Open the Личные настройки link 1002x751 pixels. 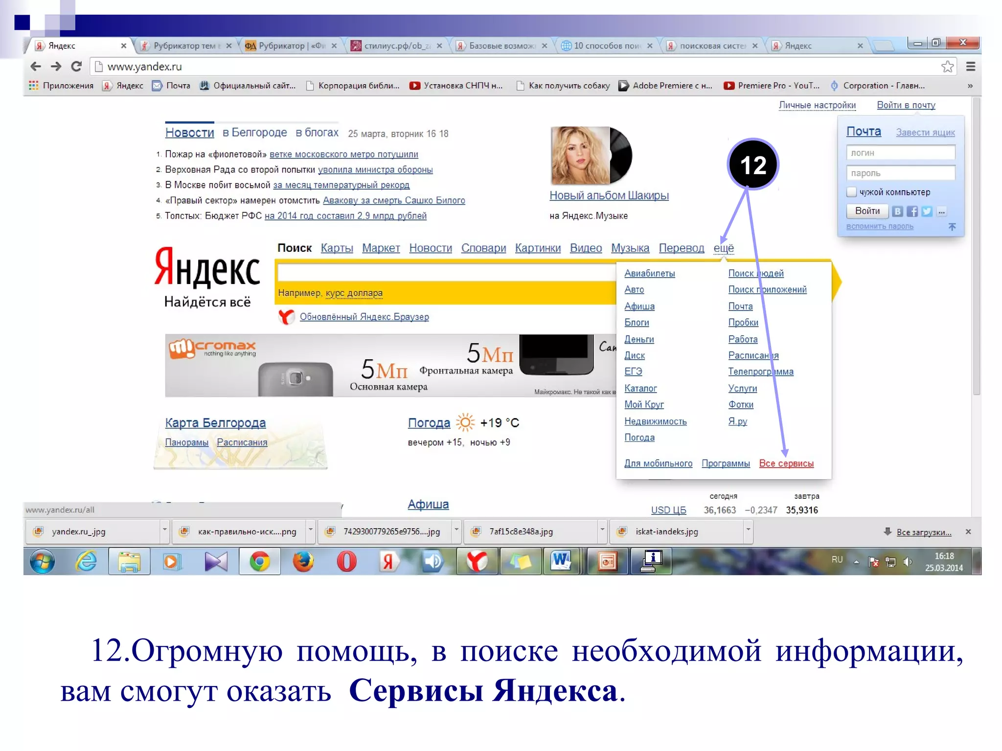coord(817,105)
